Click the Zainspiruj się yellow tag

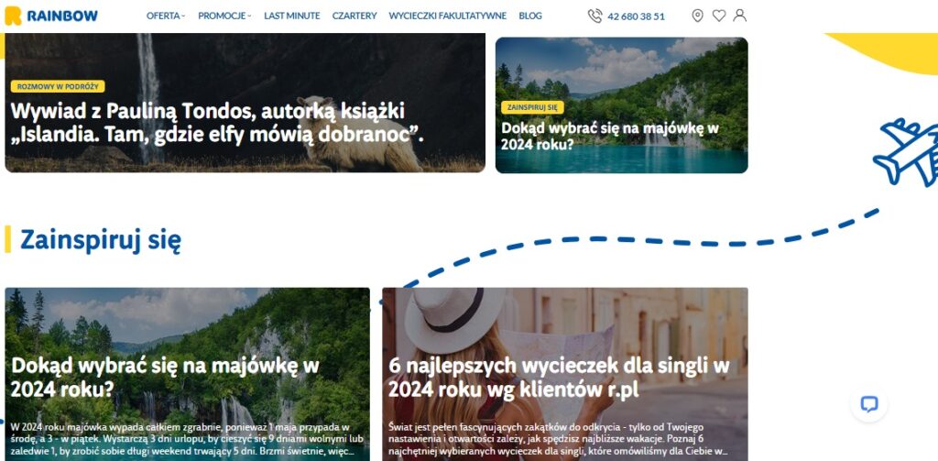(x=532, y=107)
